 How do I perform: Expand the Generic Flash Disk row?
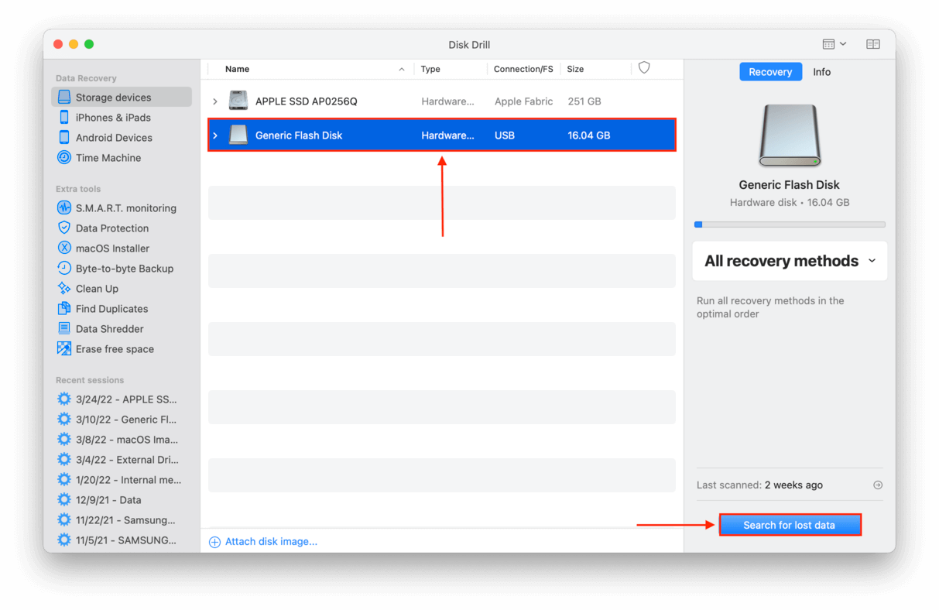[x=215, y=135]
